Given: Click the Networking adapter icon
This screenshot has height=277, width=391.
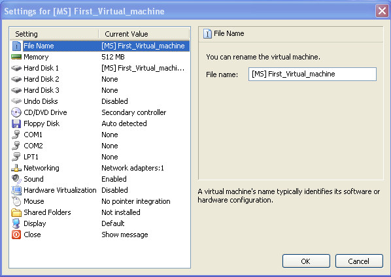Looking at the screenshot, I should click(16, 168).
